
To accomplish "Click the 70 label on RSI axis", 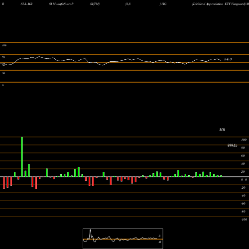I will click(x=3, y=57).
